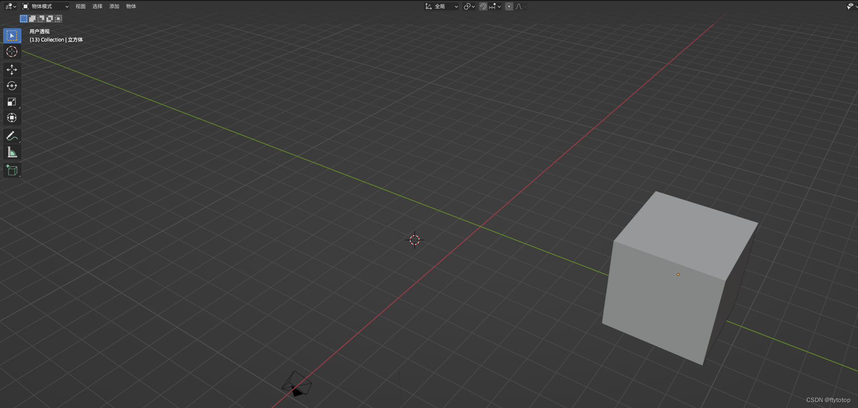The image size is (858, 408).
Task: Set selection mode to Subtract
Action: point(41,19)
